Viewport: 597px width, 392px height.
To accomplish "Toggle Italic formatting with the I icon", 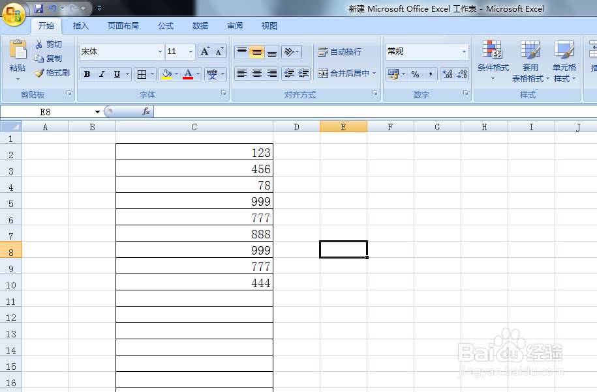I will (x=102, y=74).
